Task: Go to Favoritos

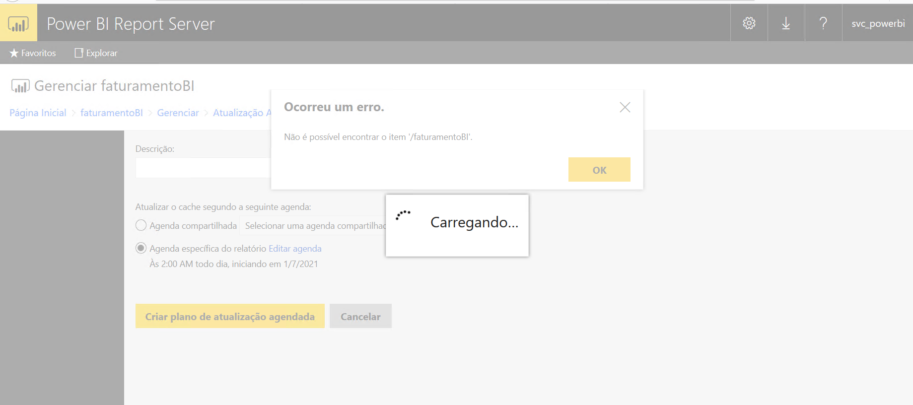Action: (x=33, y=53)
